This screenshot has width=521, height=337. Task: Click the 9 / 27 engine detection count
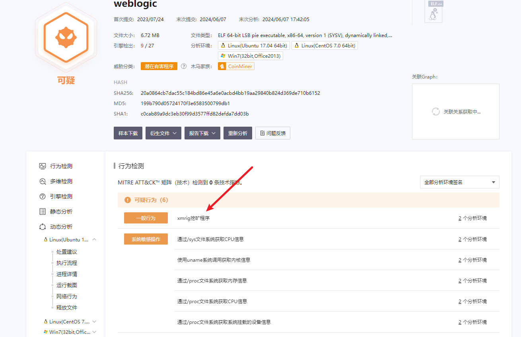147,45
